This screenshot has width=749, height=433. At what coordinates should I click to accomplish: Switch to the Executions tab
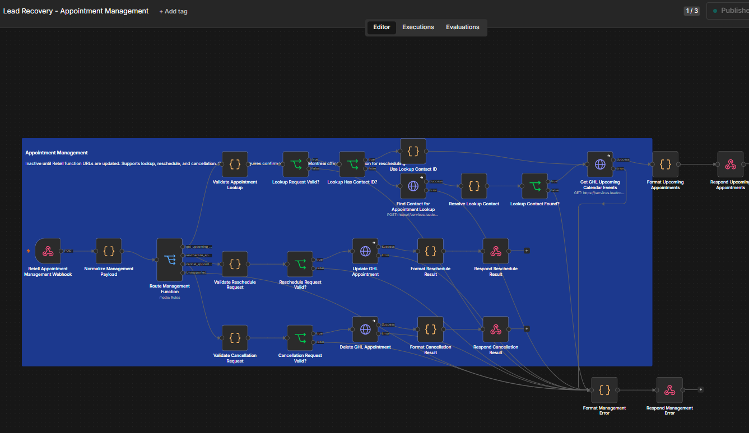pos(418,27)
